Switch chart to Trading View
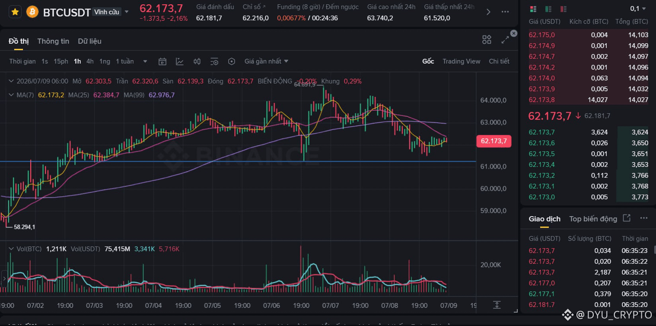This screenshot has height=326, width=656. (461, 61)
